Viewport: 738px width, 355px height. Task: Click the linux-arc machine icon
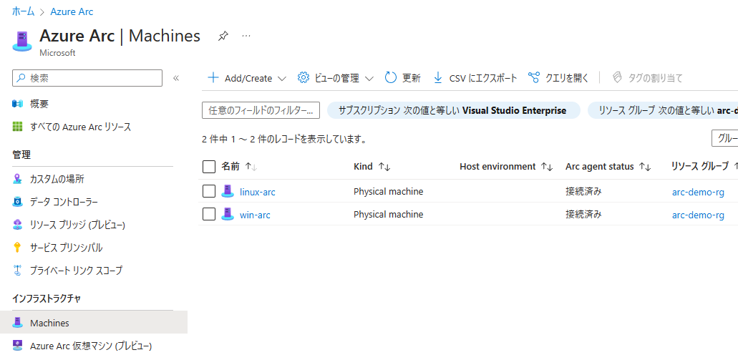(x=228, y=191)
